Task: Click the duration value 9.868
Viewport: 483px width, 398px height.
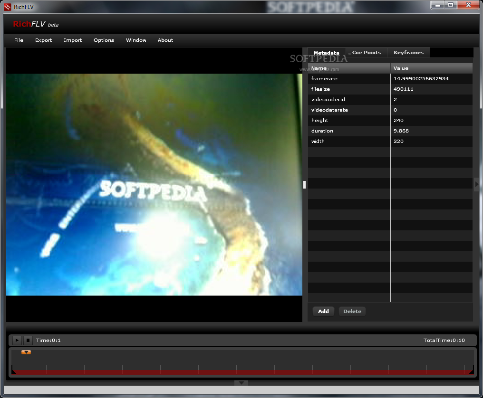Action: point(401,131)
